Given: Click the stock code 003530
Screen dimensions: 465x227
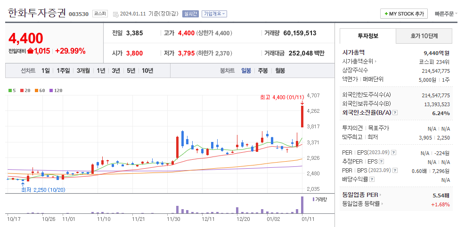Looking at the screenshot, I should [x=79, y=14].
